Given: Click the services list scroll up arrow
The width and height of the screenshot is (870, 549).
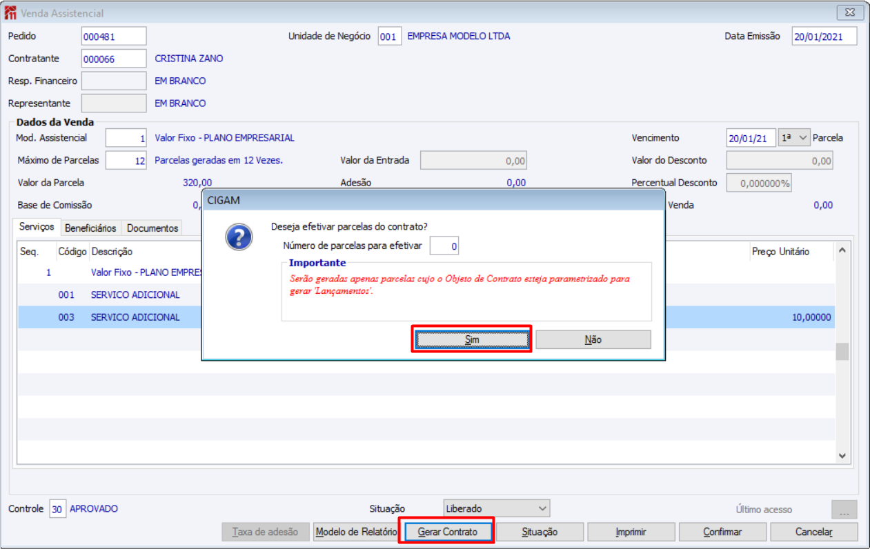Looking at the screenshot, I should [842, 251].
